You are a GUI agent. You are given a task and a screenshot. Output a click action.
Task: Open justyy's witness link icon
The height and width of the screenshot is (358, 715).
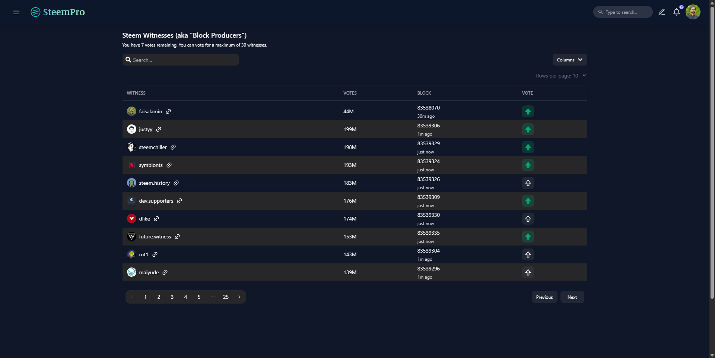tap(159, 129)
